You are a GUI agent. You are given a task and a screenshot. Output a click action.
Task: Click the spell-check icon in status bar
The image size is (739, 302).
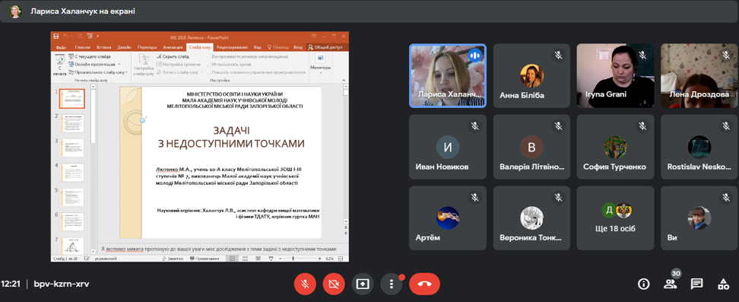(86, 259)
